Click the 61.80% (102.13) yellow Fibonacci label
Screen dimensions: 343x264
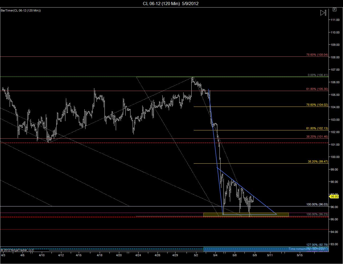[317, 128]
